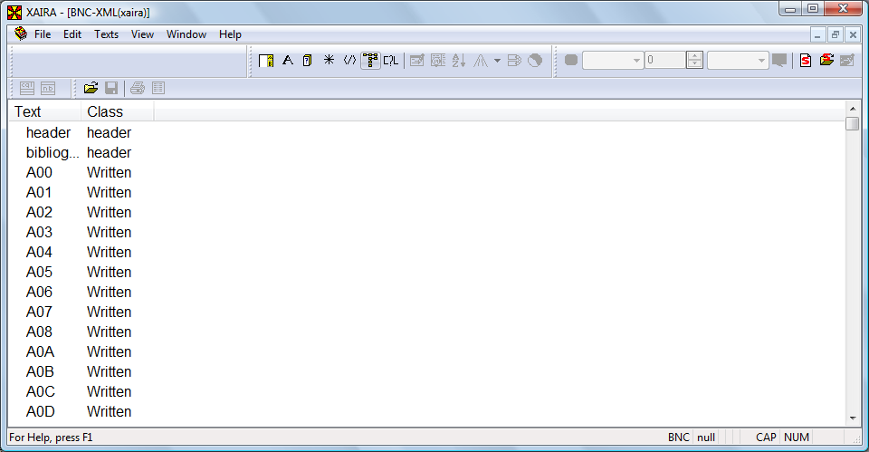Screen dimensions: 869x452
Task: Click the vertical scrollbar thumb
Action: point(853,123)
